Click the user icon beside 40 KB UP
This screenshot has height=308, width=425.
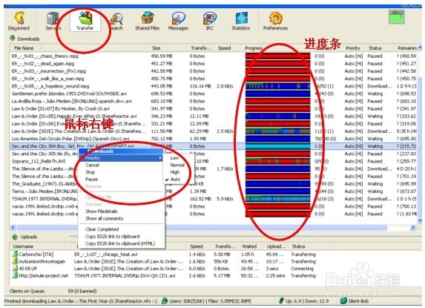(x=15, y=269)
